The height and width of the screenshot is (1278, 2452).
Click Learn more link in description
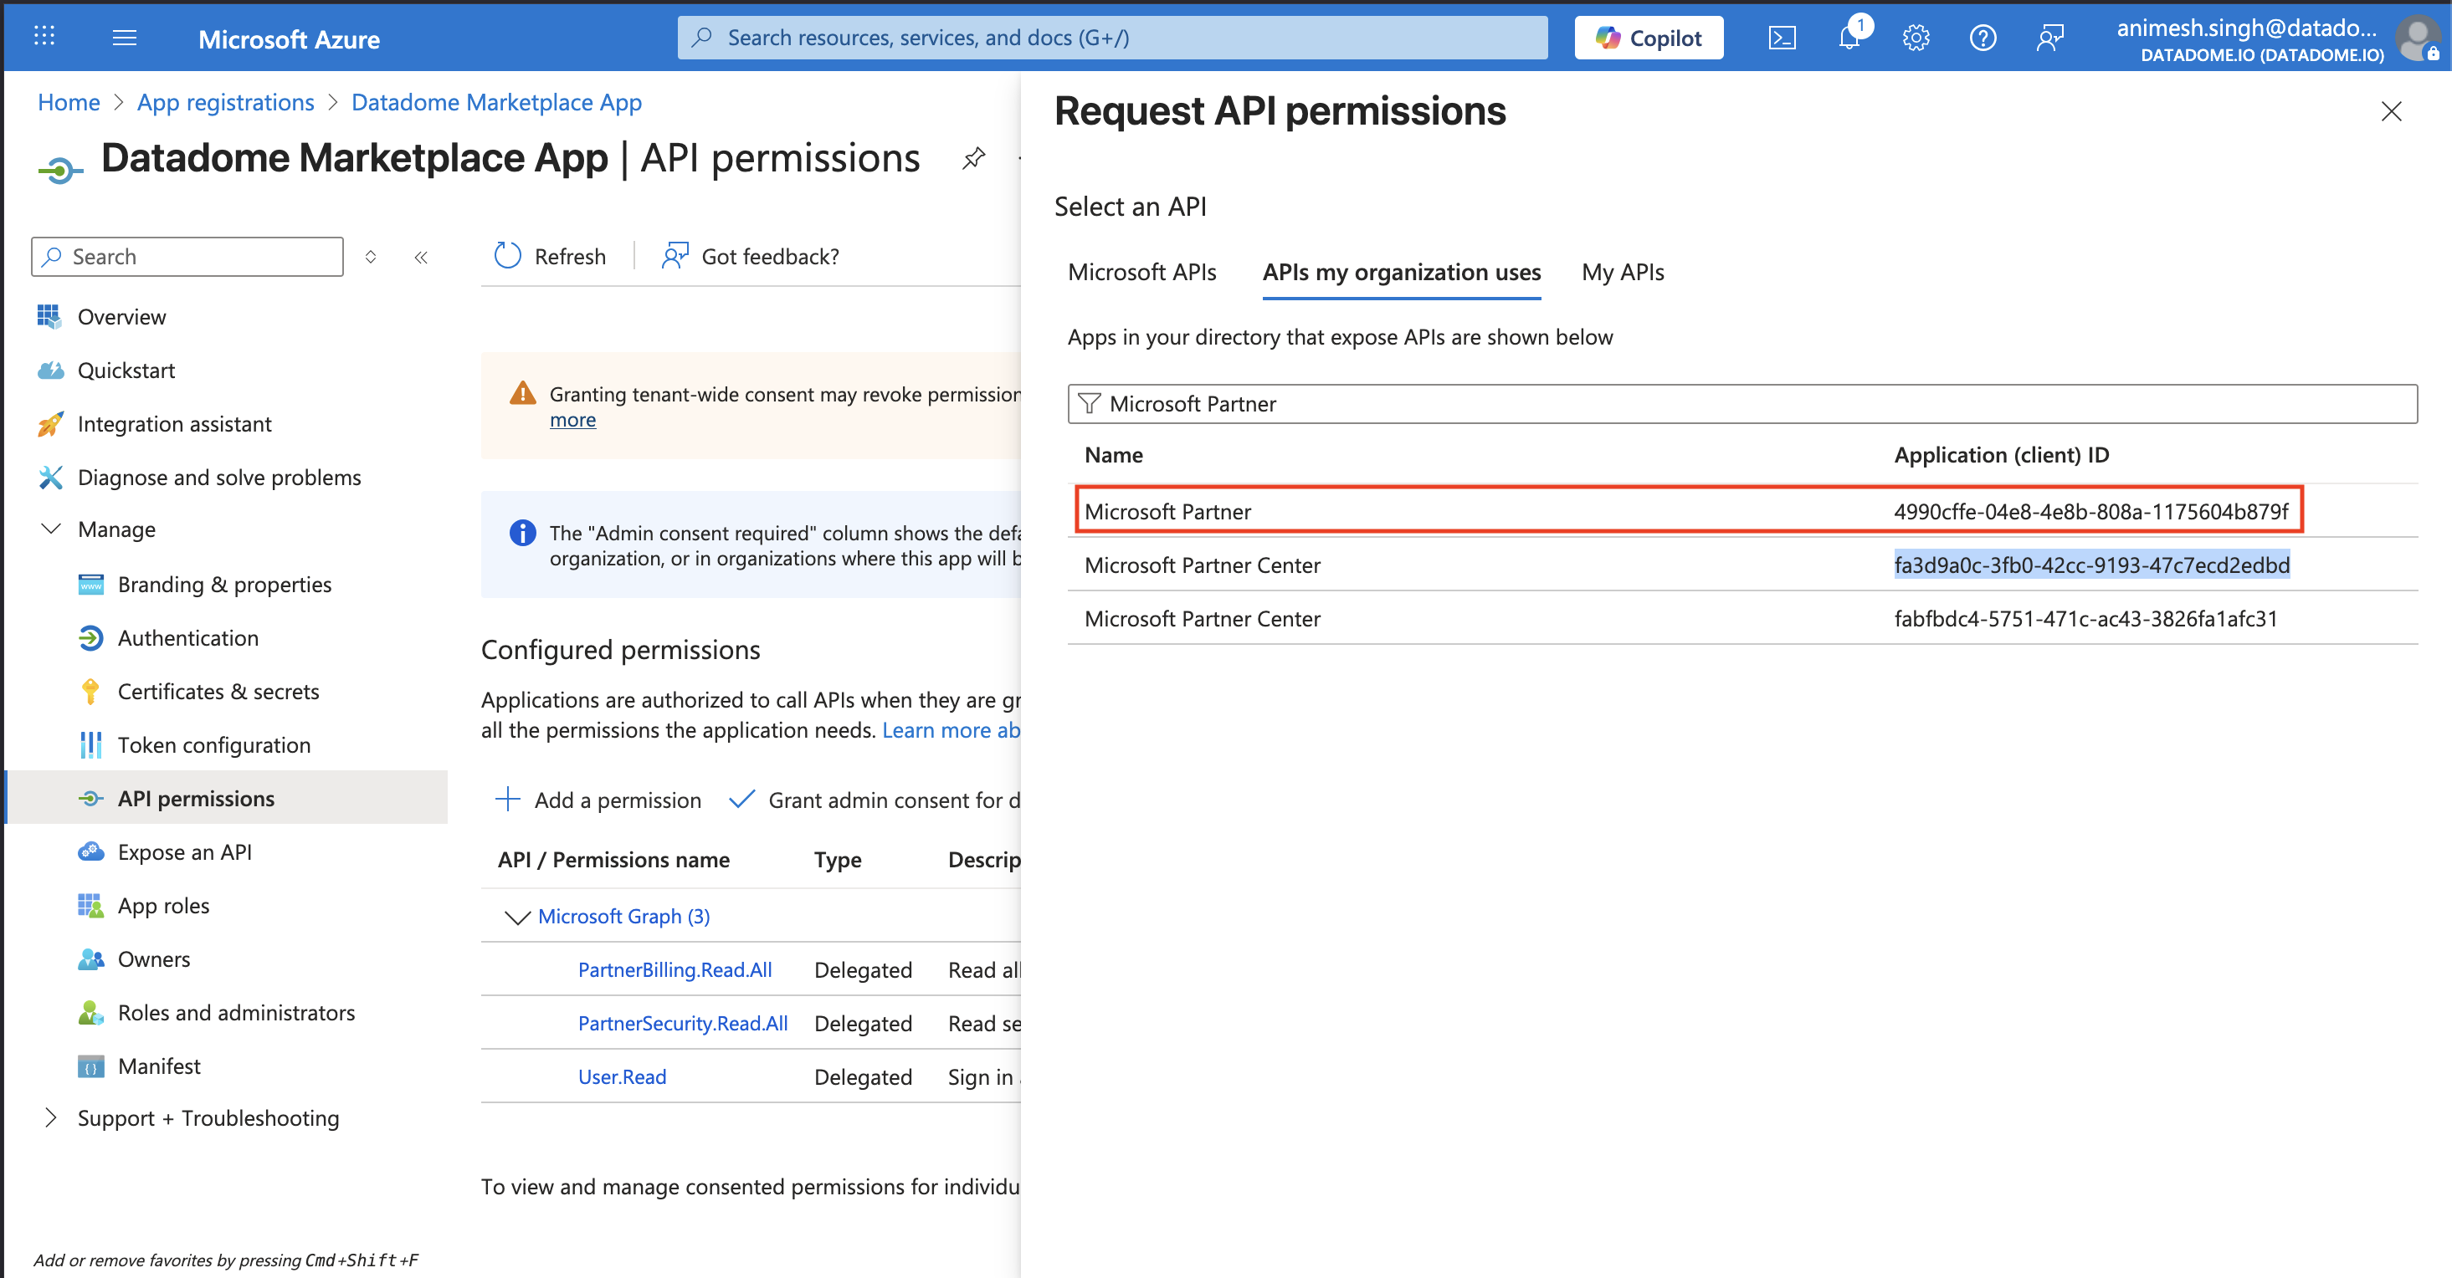(950, 730)
